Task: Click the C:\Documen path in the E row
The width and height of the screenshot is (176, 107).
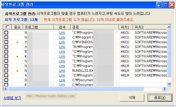Action: coord(83,85)
